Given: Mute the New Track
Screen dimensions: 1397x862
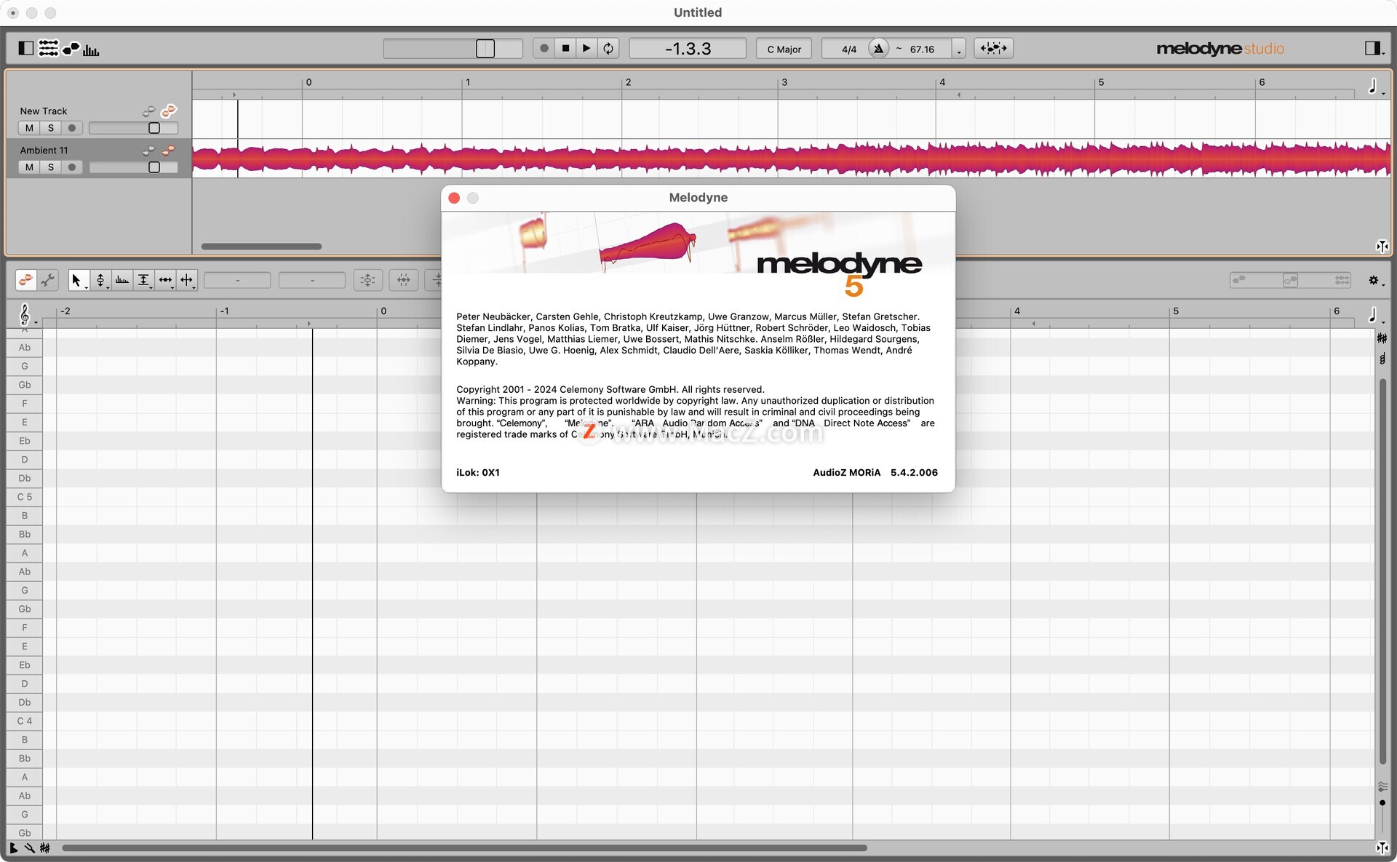Looking at the screenshot, I should tap(29, 128).
